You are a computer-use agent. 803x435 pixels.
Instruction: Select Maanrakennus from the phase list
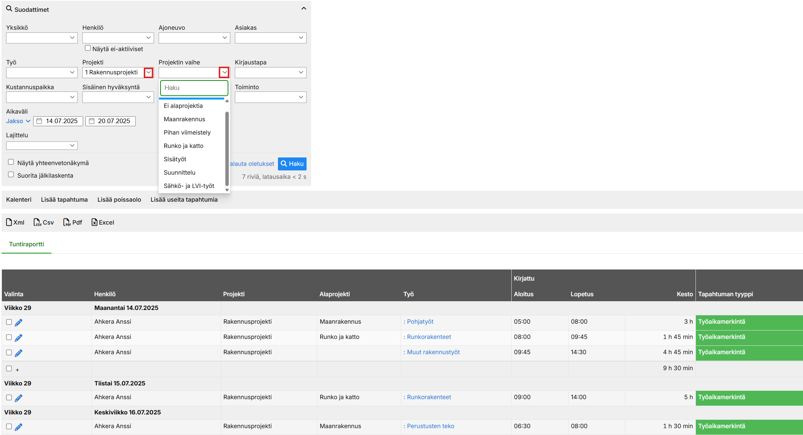(x=184, y=119)
